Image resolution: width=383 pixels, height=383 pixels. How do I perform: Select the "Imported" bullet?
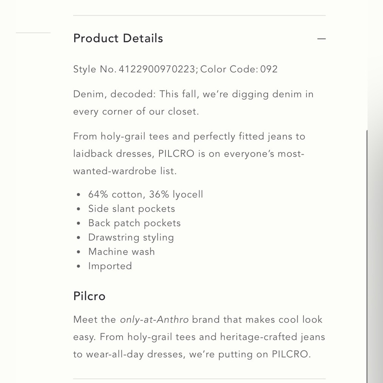click(110, 266)
